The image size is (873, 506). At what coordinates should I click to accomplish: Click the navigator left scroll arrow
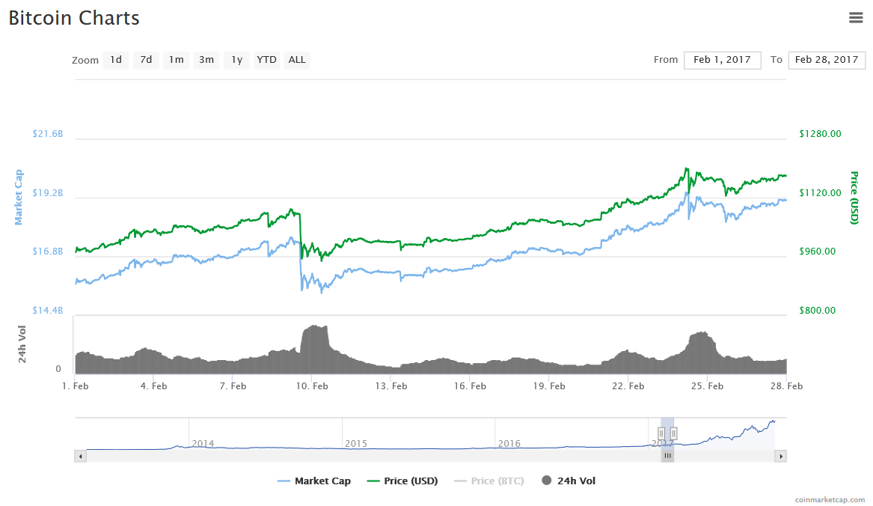click(81, 457)
